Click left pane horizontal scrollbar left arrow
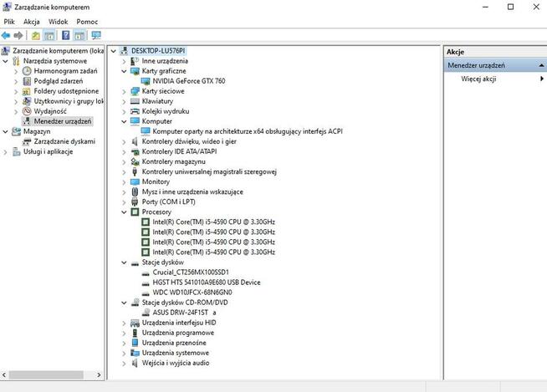 point(4,375)
